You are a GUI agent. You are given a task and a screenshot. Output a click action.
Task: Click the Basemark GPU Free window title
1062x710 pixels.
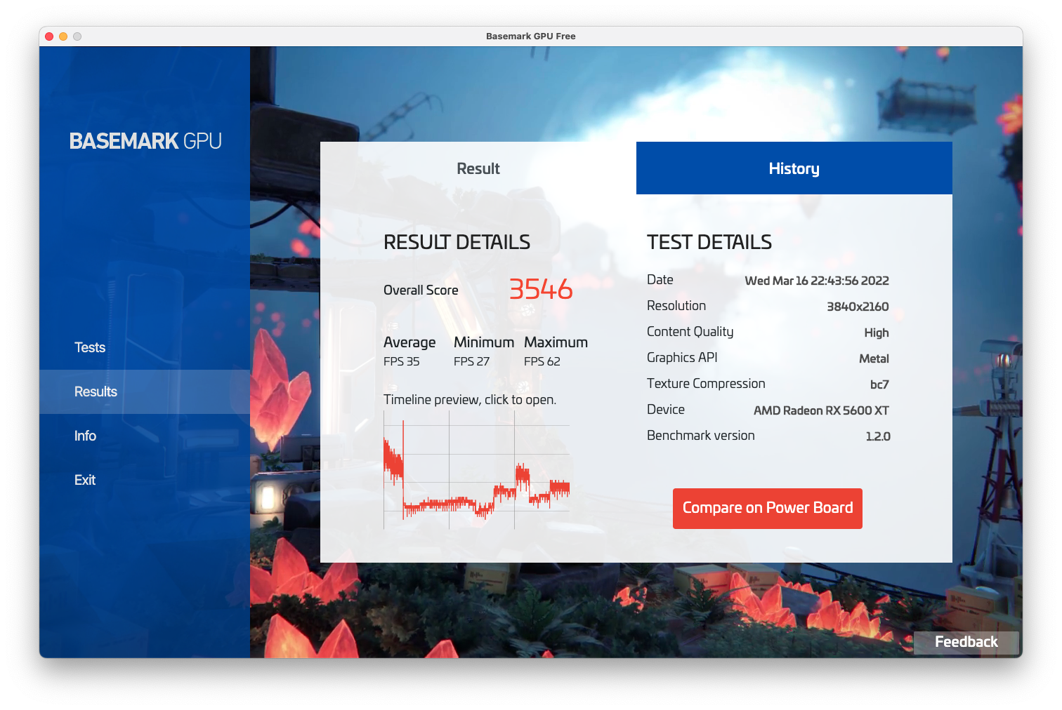pyautogui.click(x=530, y=36)
